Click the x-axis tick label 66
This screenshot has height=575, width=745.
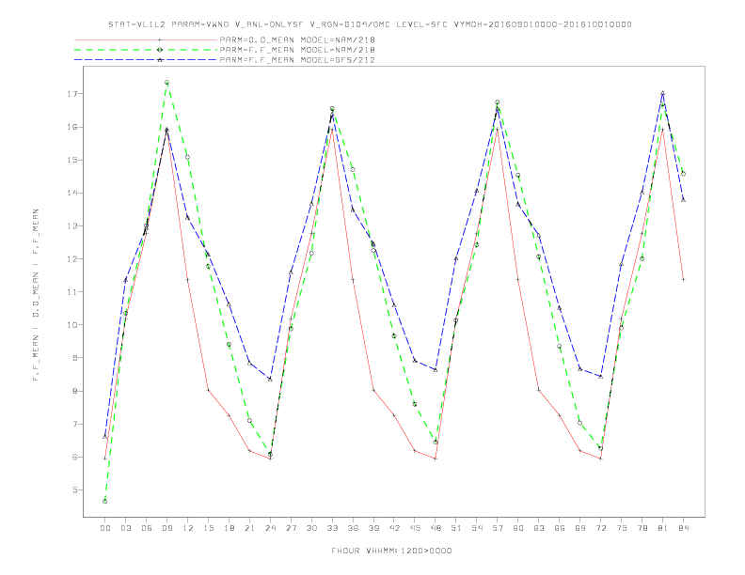pyautogui.click(x=560, y=528)
